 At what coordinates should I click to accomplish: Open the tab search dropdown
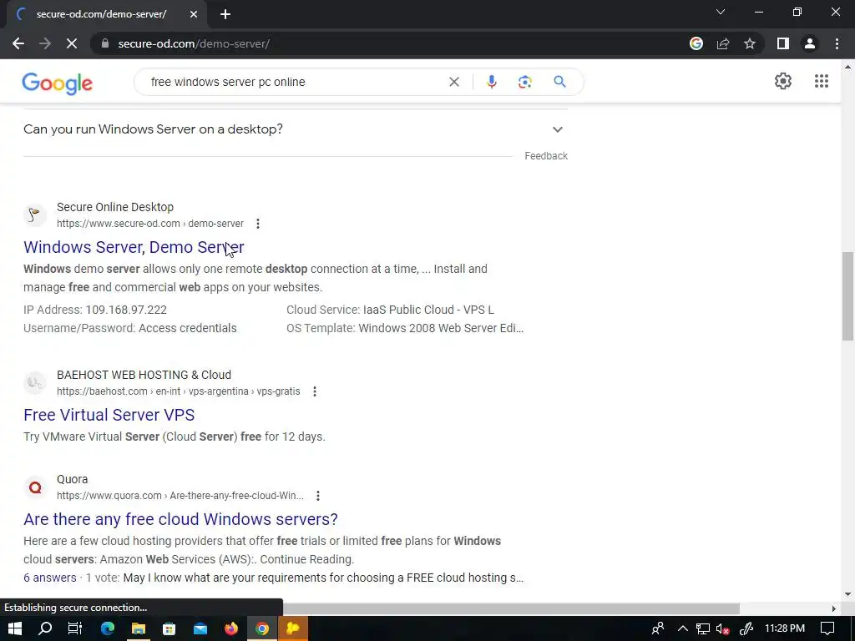click(721, 12)
